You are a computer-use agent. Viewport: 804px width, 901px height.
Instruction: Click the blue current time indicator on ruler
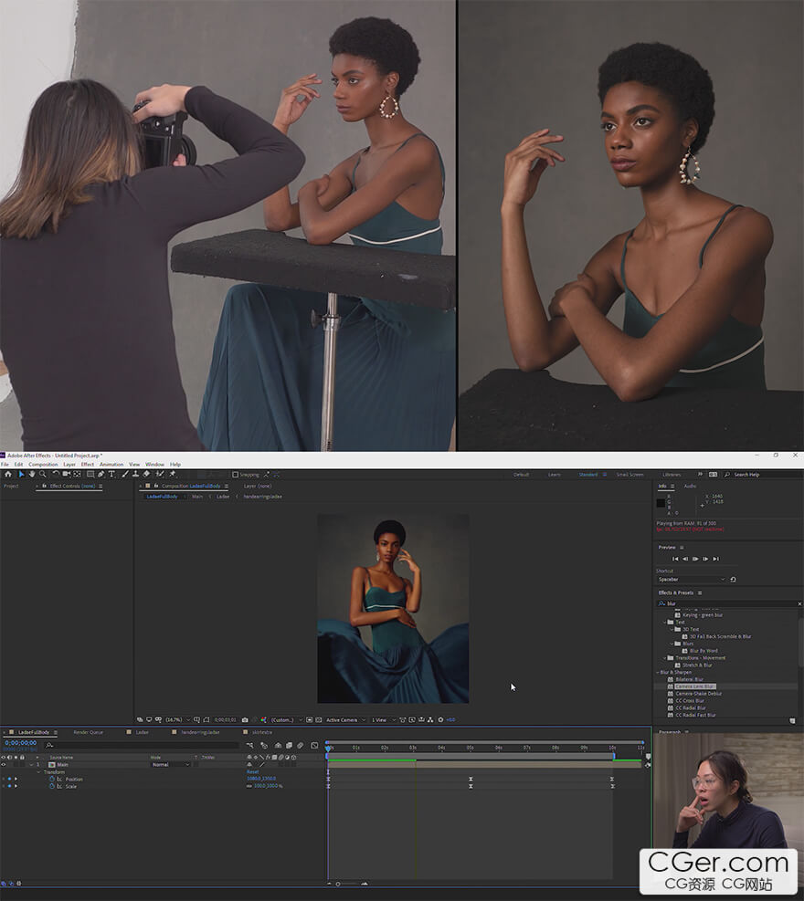point(328,748)
